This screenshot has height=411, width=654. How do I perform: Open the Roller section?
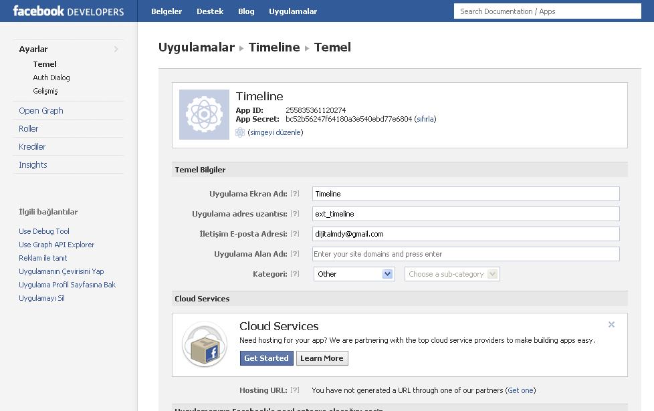(28, 128)
